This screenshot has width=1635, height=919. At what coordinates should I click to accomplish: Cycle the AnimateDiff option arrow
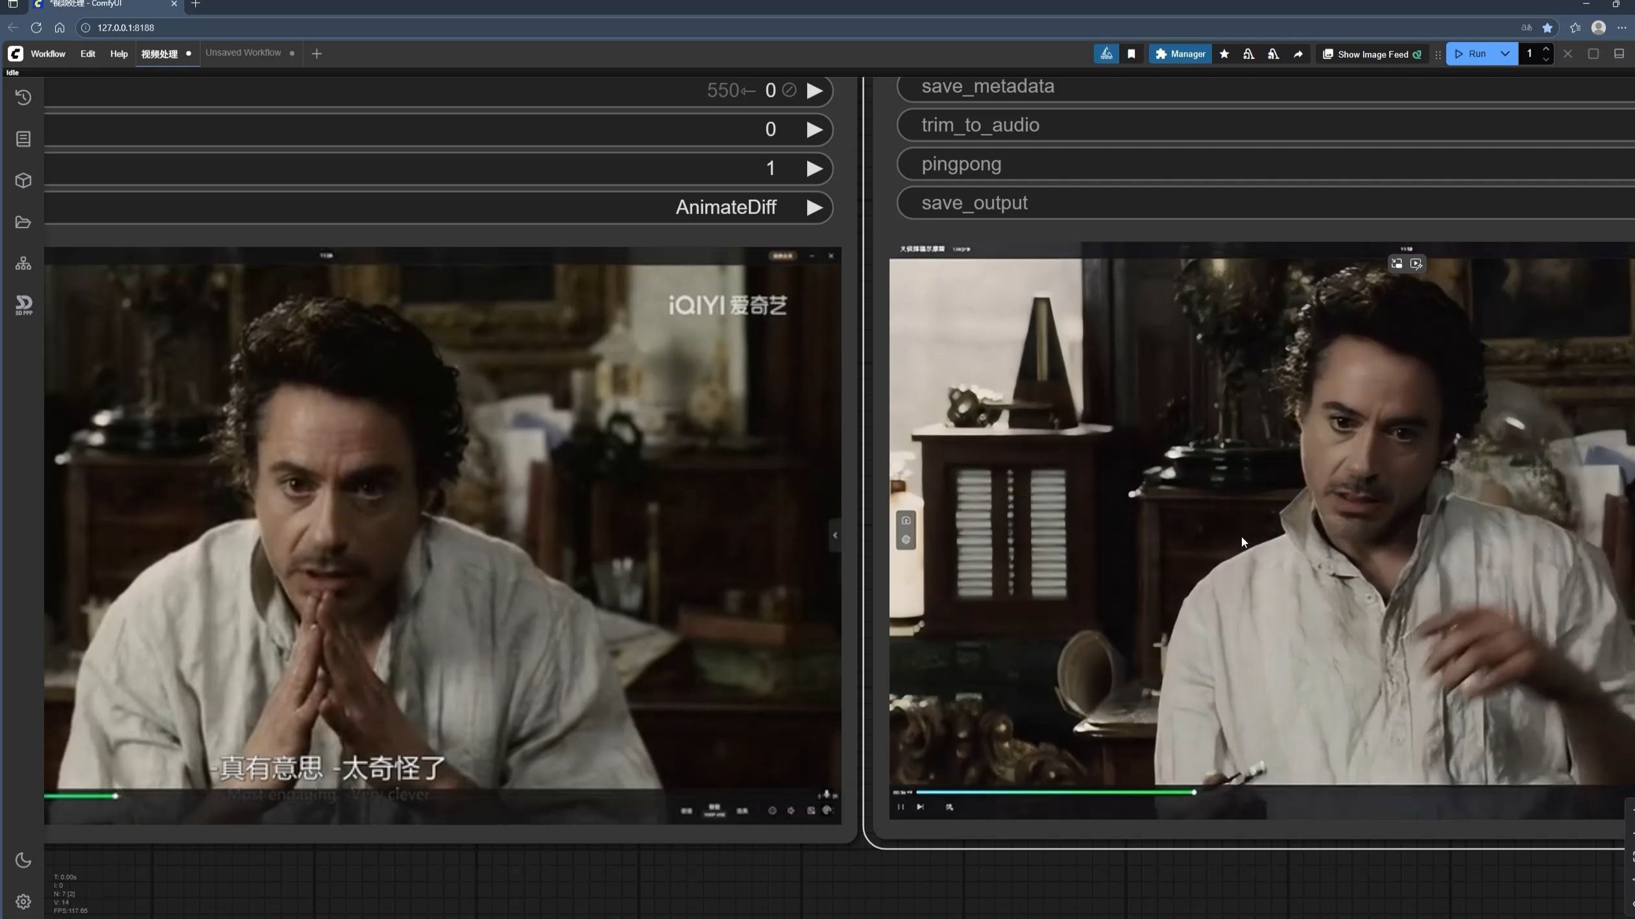point(815,208)
